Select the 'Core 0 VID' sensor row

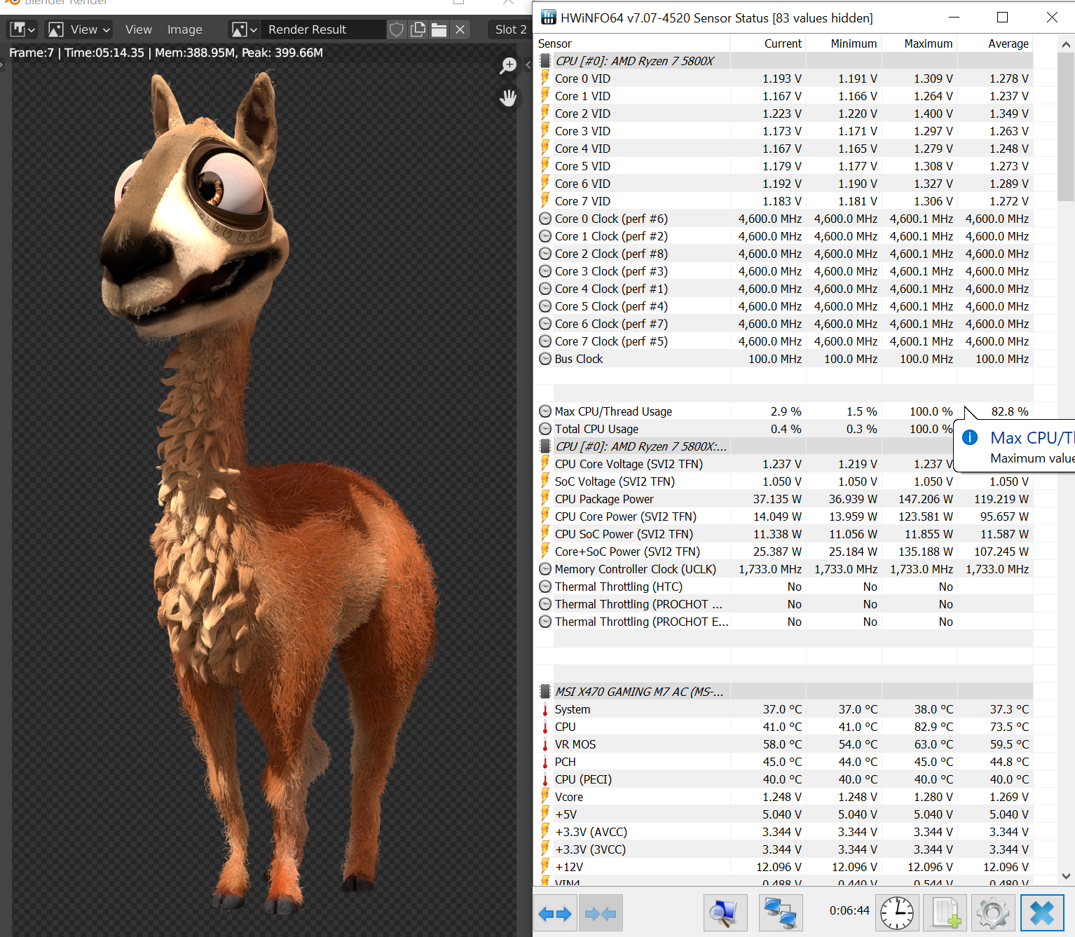tap(783, 78)
